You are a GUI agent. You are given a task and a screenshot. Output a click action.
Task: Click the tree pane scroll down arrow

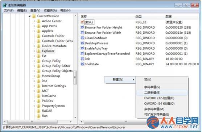(x=75, y=117)
